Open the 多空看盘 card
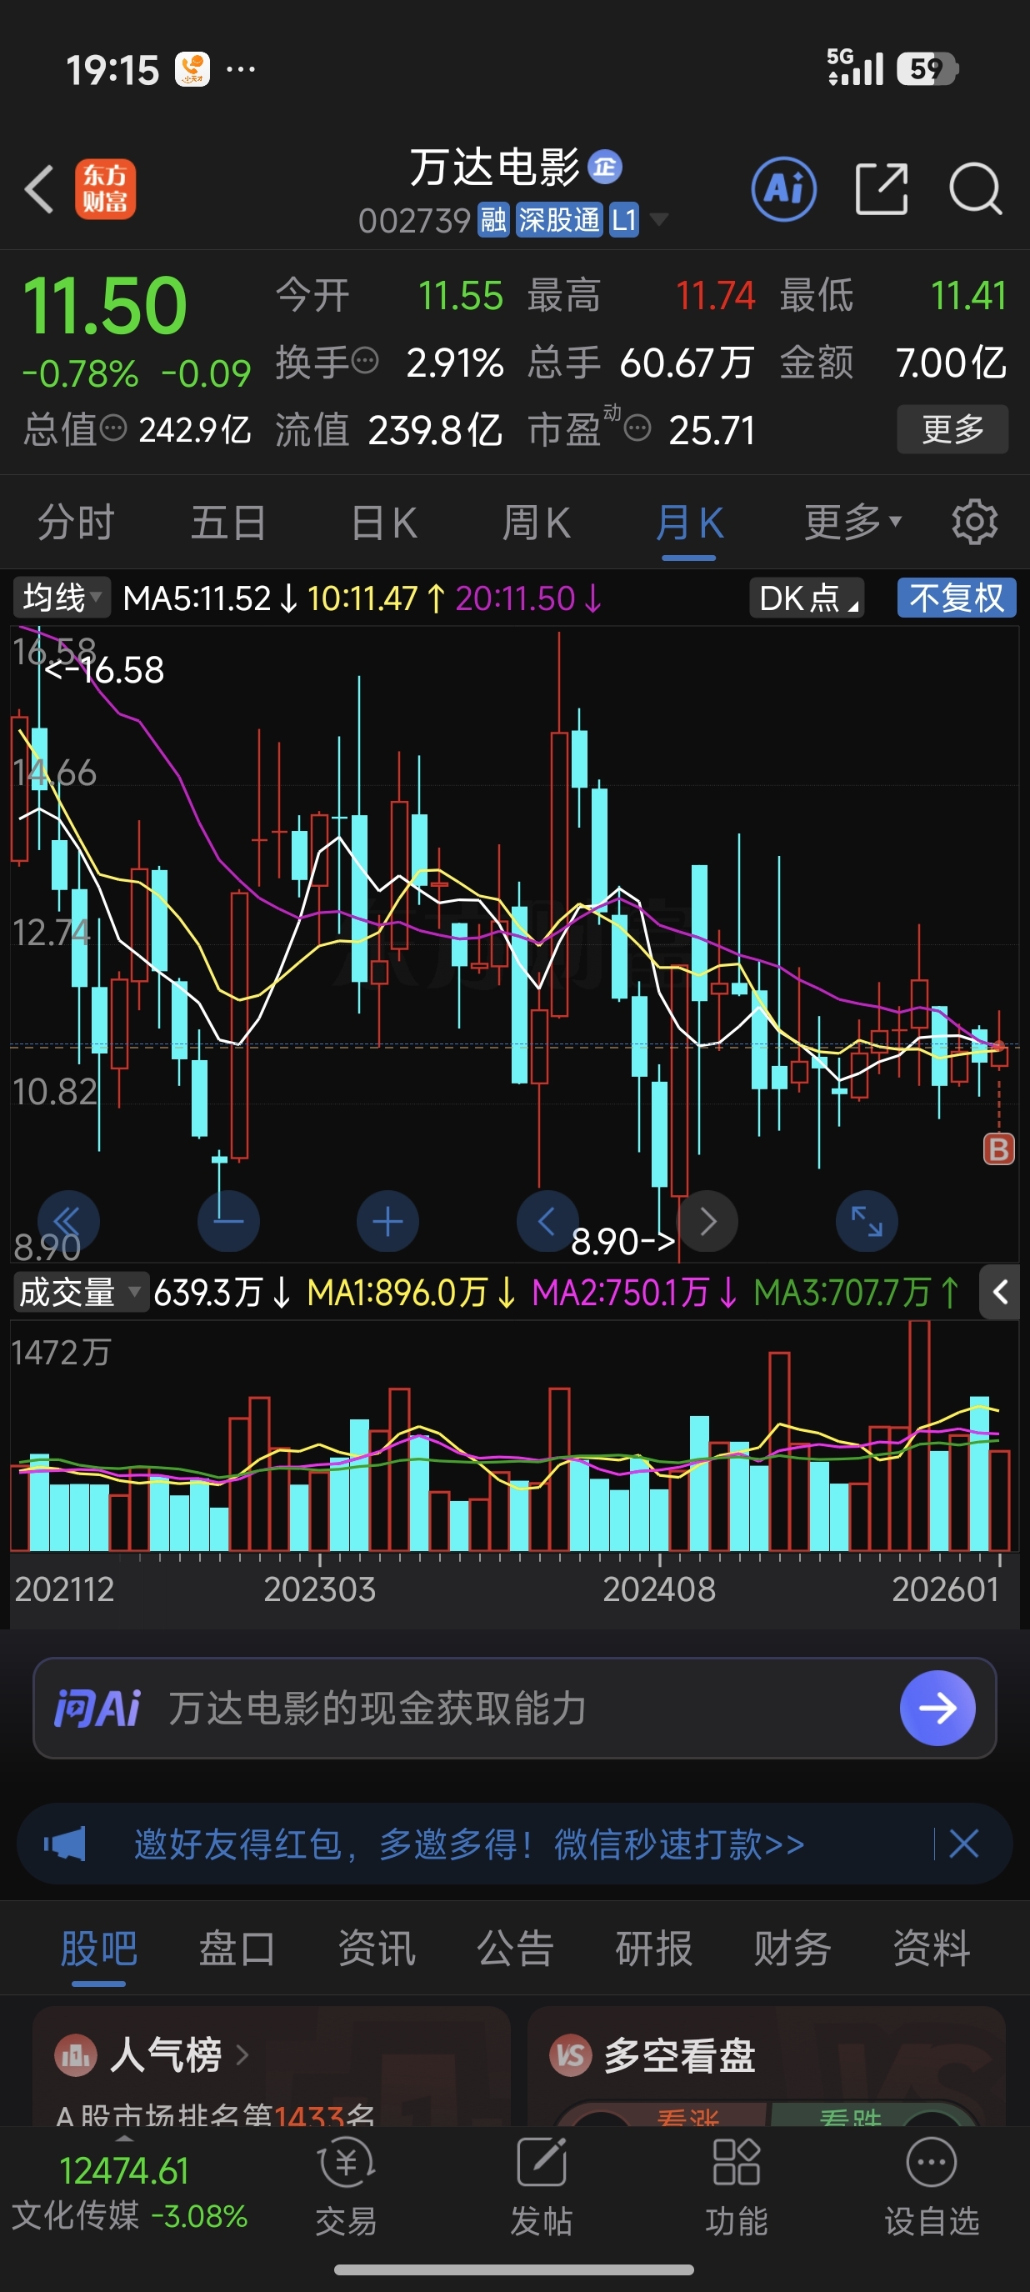The width and height of the screenshot is (1030, 2292). (x=767, y=2067)
